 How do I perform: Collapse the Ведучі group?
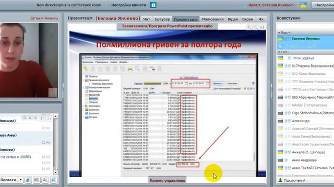click(279, 32)
